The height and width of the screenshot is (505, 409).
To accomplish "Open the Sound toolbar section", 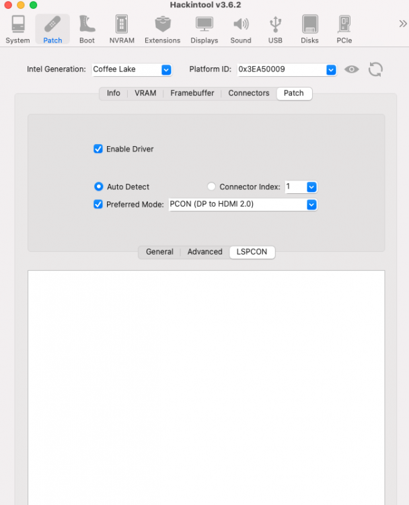I will 241,30.
